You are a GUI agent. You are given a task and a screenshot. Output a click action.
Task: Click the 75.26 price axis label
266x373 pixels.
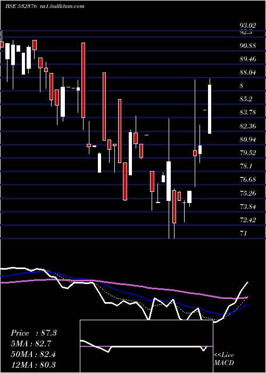(x=248, y=193)
